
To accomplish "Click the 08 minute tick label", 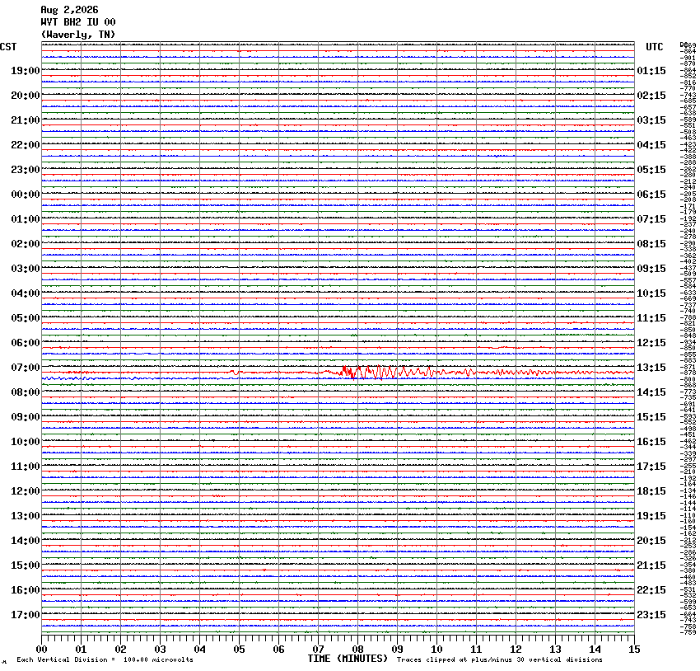I will point(357,650).
